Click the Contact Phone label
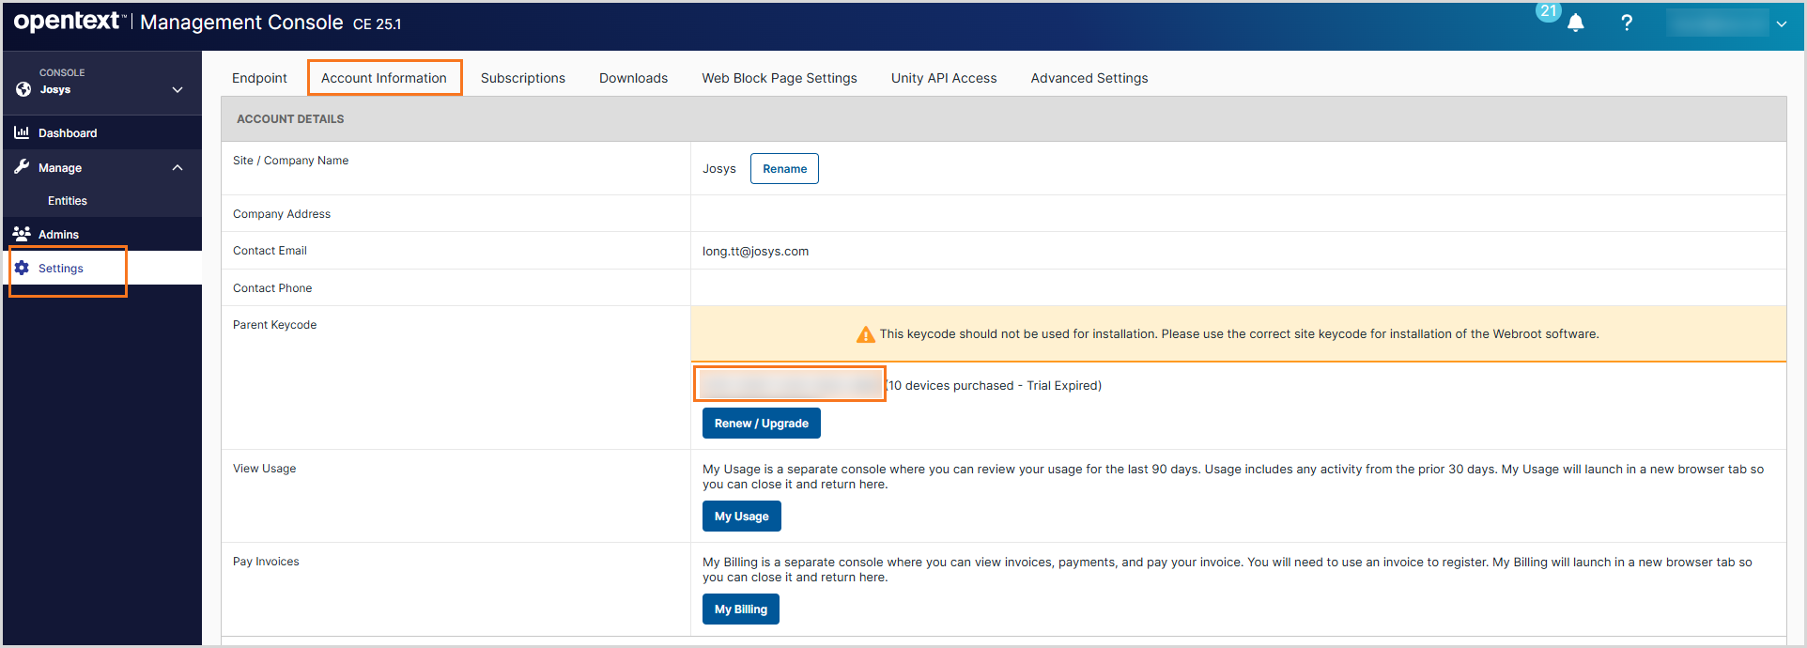 (x=272, y=288)
